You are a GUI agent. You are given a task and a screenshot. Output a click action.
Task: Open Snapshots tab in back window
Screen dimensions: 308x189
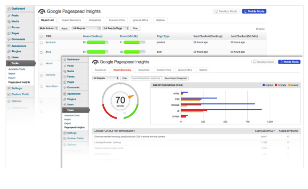95,20
